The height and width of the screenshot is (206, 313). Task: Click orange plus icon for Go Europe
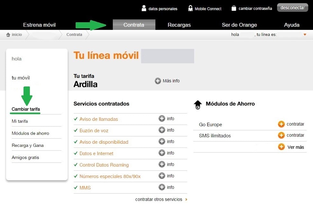tap(281, 124)
